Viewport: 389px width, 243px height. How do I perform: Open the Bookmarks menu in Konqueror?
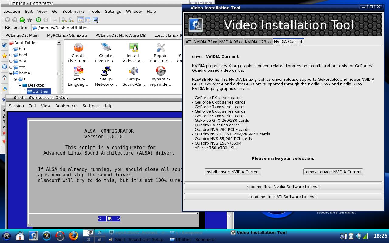tap(73, 11)
